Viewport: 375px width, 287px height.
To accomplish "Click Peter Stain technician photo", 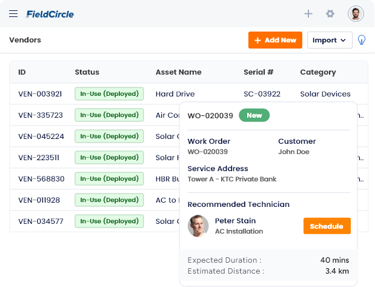I will coord(198,226).
